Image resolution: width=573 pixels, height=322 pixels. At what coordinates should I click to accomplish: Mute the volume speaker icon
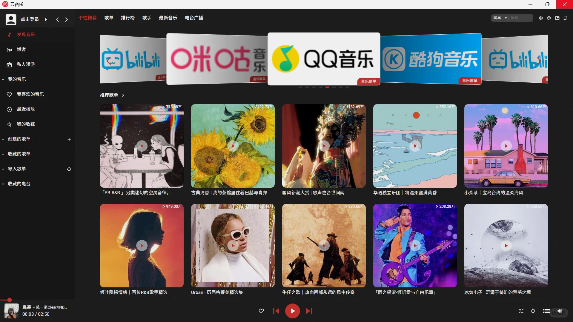pyautogui.click(x=560, y=311)
